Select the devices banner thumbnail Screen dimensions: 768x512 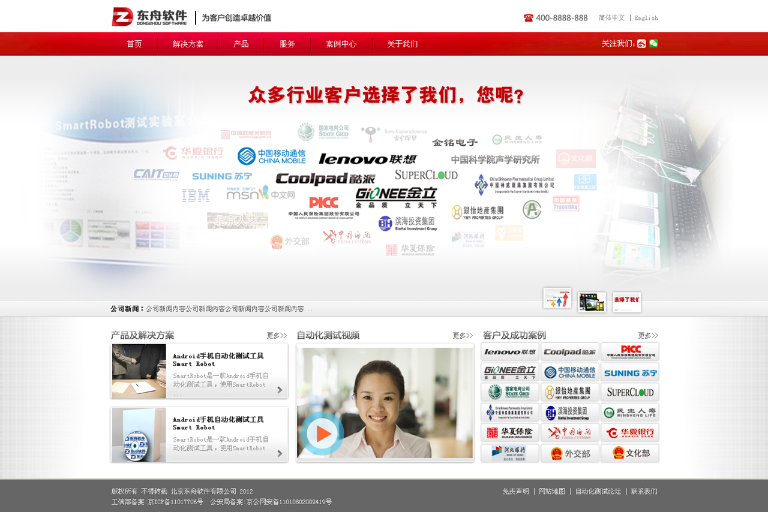click(592, 302)
